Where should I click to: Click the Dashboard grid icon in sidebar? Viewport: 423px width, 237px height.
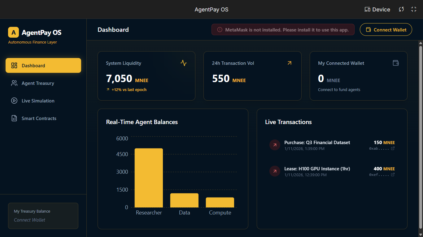14,65
